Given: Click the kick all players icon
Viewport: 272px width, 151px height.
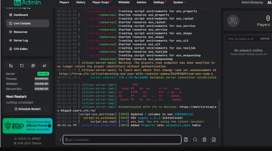Looking at the screenshot, I should 33,66.
